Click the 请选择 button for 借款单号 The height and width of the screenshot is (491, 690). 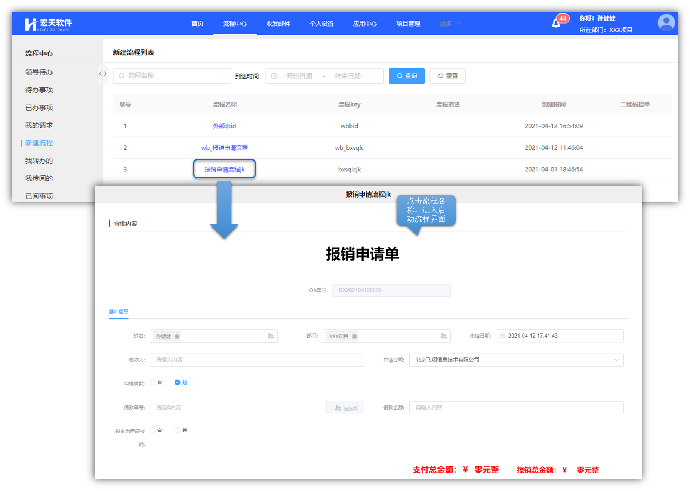[346, 408]
